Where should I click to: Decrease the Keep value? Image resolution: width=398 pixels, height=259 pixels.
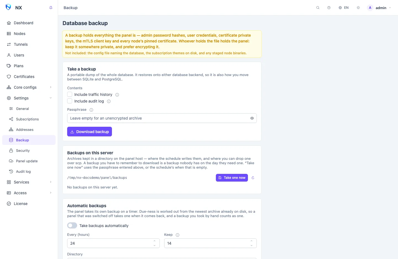(x=252, y=245)
